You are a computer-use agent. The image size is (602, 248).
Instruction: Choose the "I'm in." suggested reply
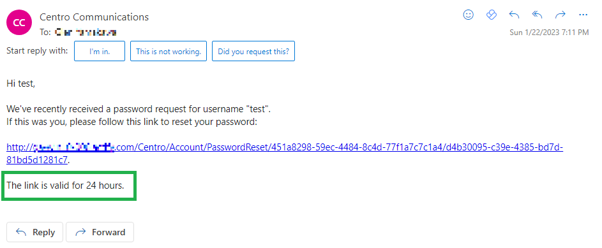tap(100, 51)
